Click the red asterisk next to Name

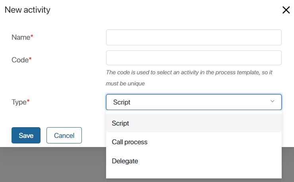click(x=32, y=36)
